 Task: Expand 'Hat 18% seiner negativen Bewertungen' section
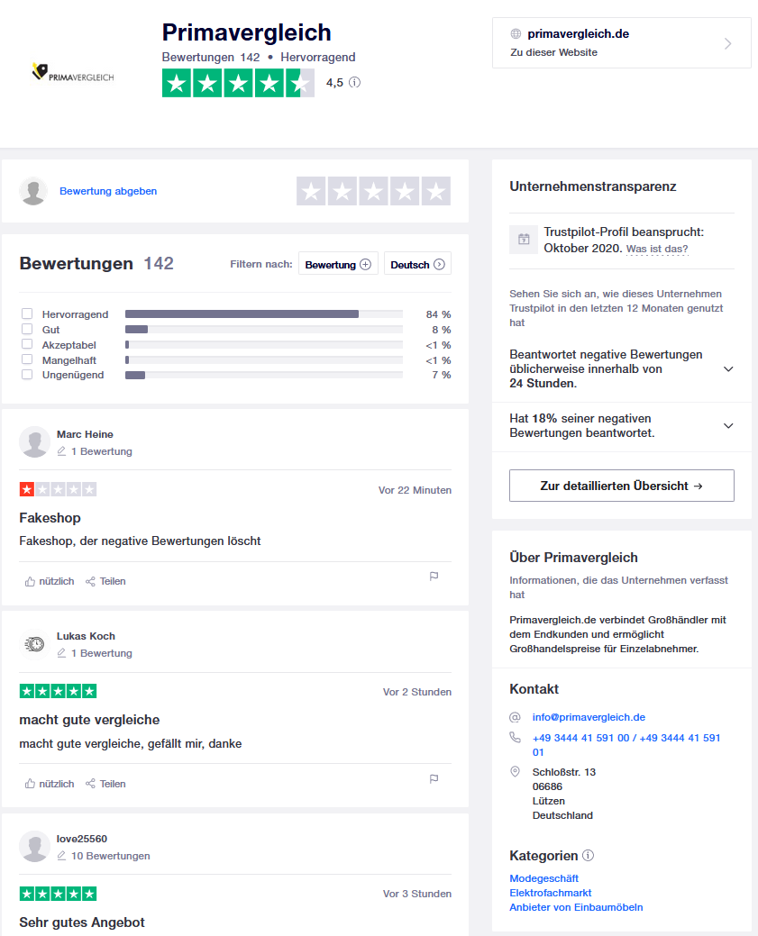click(729, 425)
